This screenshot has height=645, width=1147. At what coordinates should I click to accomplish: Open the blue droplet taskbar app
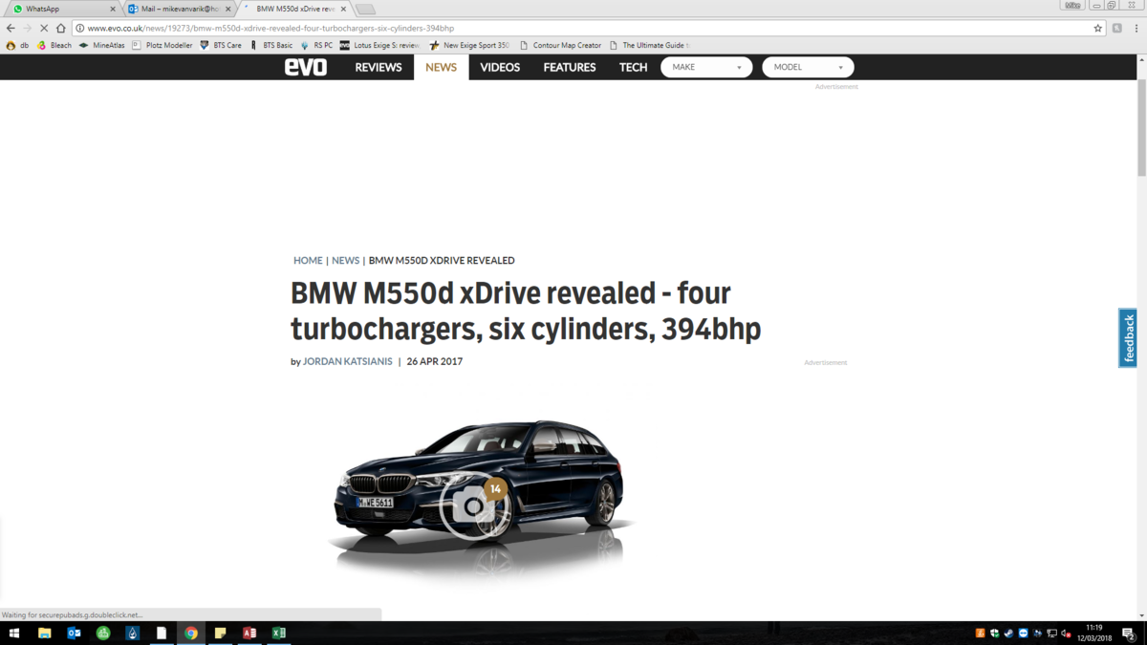click(133, 634)
